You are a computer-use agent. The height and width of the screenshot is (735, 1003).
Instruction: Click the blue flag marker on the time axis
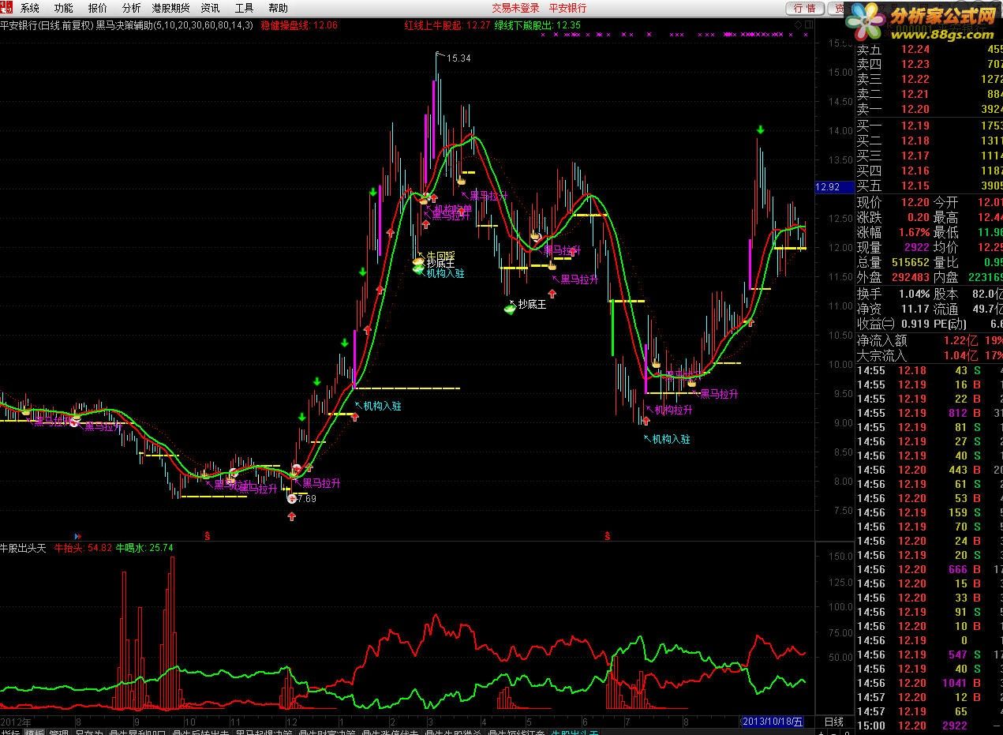coord(77,535)
